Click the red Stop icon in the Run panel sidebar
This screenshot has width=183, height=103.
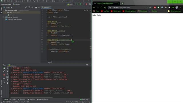tap(4, 75)
